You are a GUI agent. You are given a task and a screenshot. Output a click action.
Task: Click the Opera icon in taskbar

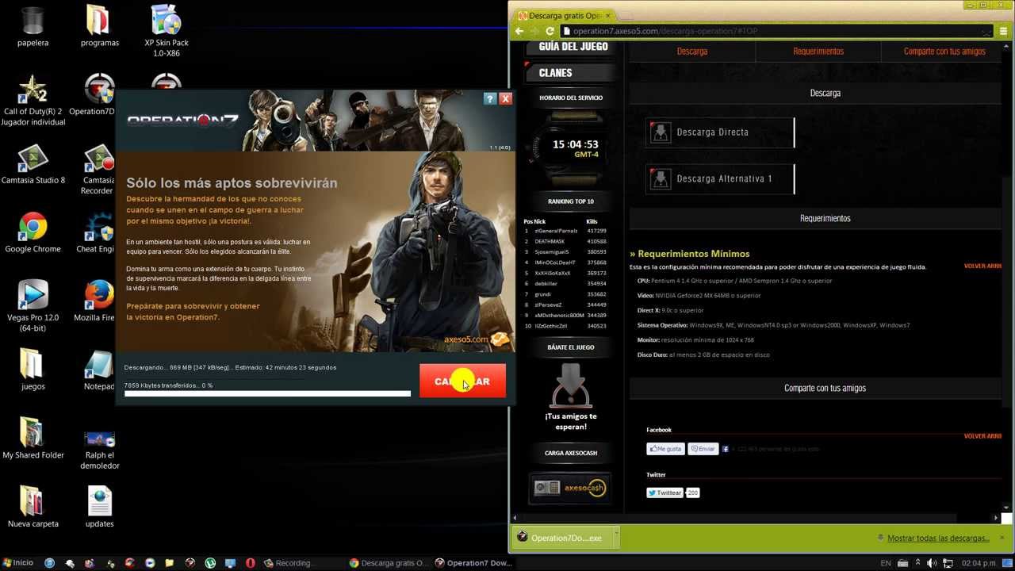[250, 563]
